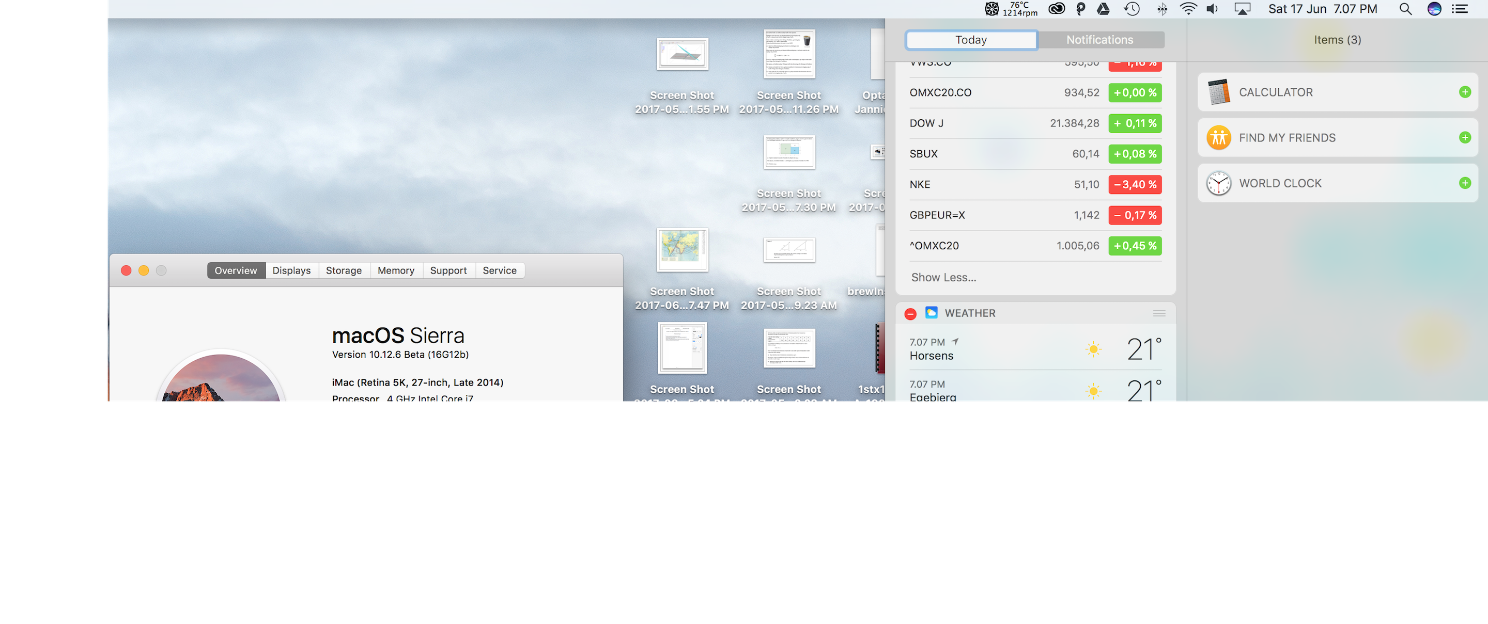Select the GBPEUR=X currency row name
Image resolution: width=1488 pixels, height=624 pixels.
tap(937, 215)
